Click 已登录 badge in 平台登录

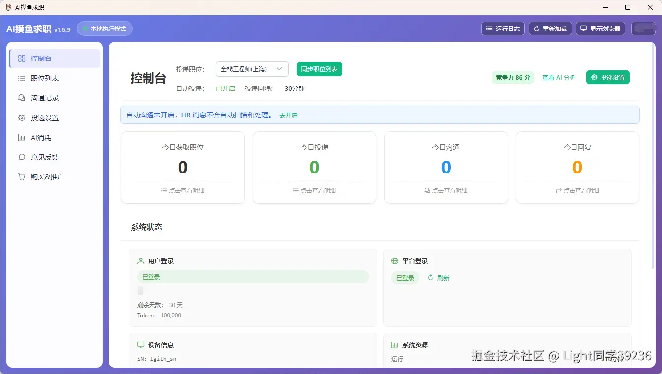(x=405, y=278)
